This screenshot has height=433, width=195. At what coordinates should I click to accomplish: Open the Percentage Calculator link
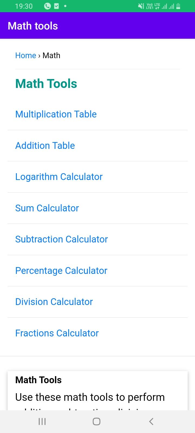pos(61,271)
